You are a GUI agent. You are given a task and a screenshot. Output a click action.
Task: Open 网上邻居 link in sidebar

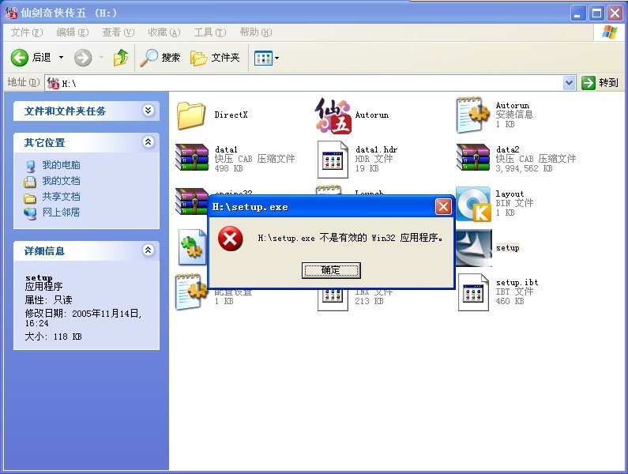coord(62,212)
